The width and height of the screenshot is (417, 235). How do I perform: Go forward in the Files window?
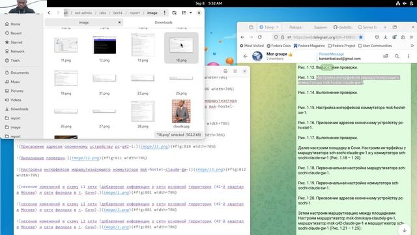[x=58, y=13]
